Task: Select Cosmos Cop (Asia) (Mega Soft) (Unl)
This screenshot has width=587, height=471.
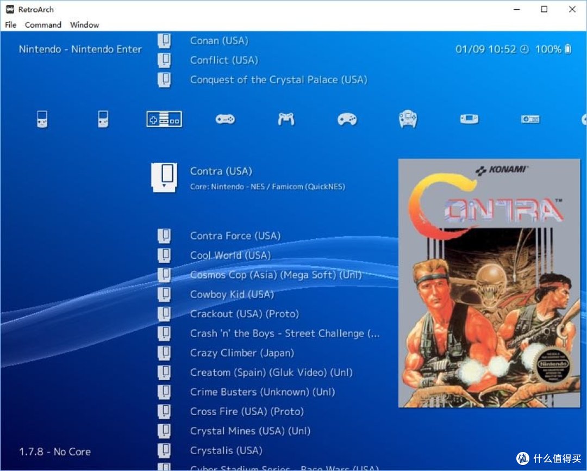Action: coord(276,275)
